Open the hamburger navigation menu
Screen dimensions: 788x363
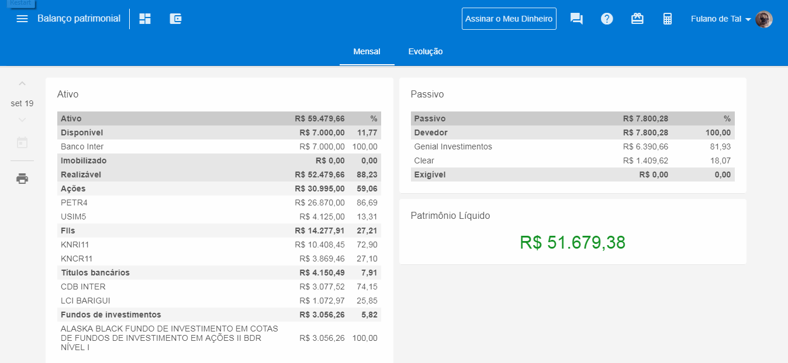[22, 19]
